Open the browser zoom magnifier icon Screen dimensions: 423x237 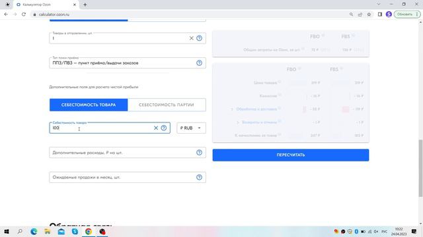(x=351, y=14)
